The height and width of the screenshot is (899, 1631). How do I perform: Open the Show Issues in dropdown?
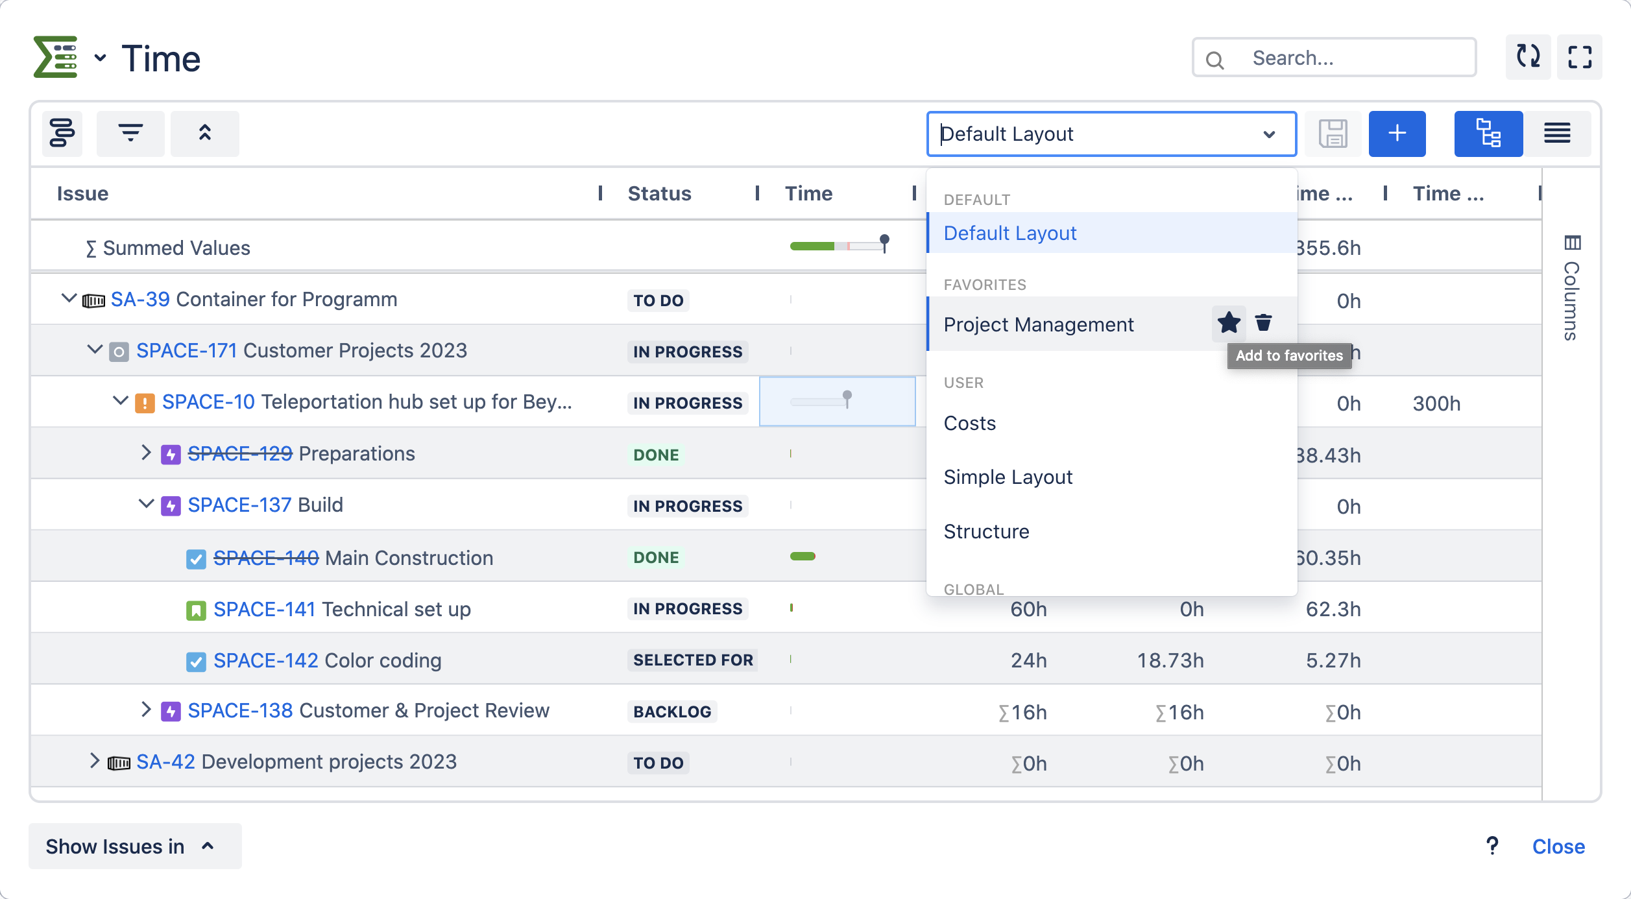pyautogui.click(x=134, y=846)
